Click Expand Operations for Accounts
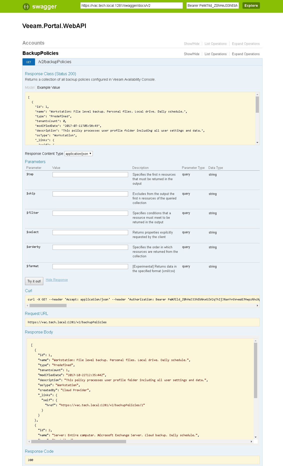 [x=246, y=44]
